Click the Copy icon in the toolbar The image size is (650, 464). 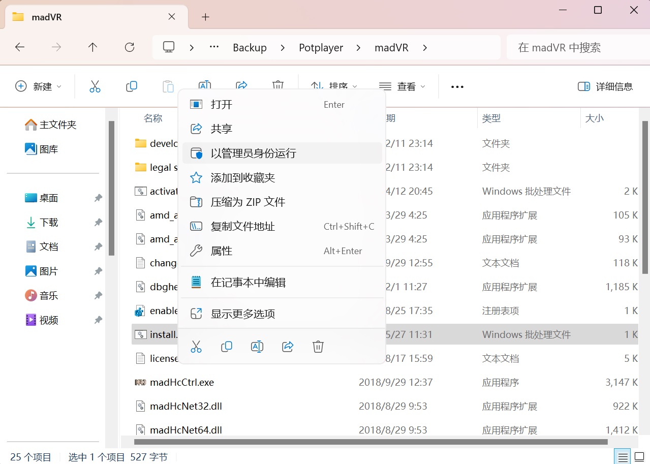(132, 86)
